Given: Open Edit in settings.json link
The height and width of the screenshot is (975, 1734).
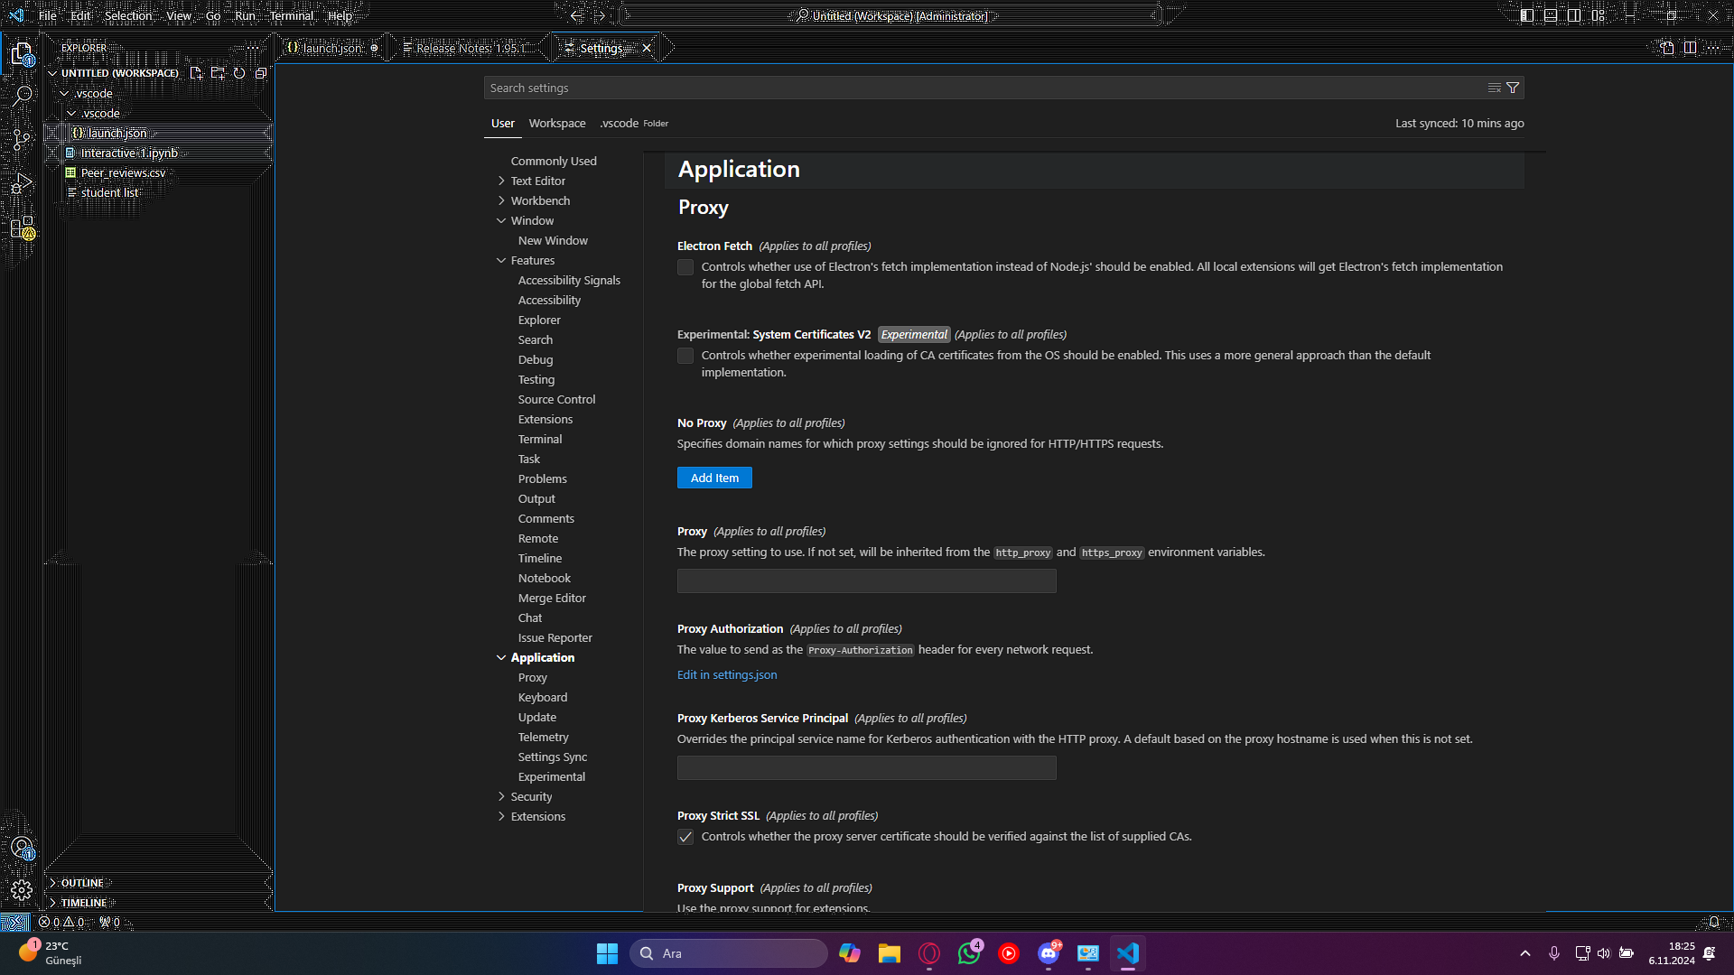Looking at the screenshot, I should (x=727, y=674).
